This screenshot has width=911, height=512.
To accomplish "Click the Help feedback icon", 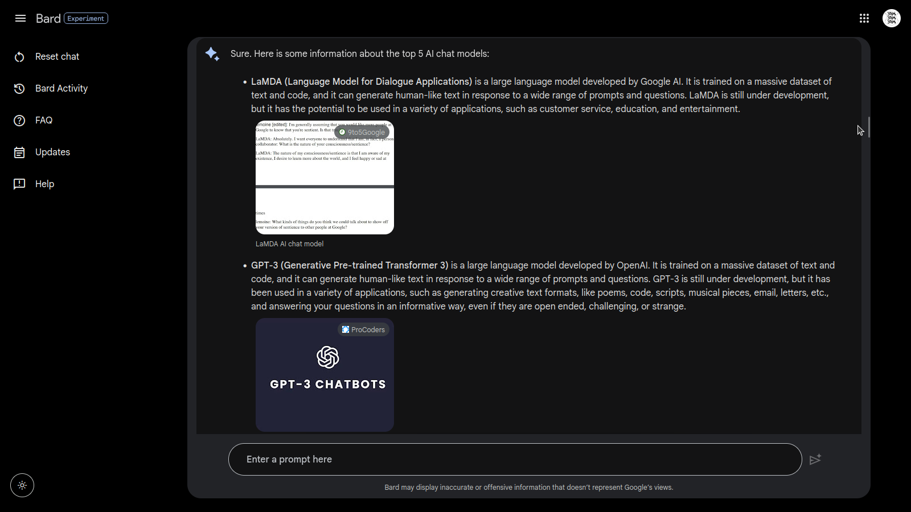I will pos(19,184).
